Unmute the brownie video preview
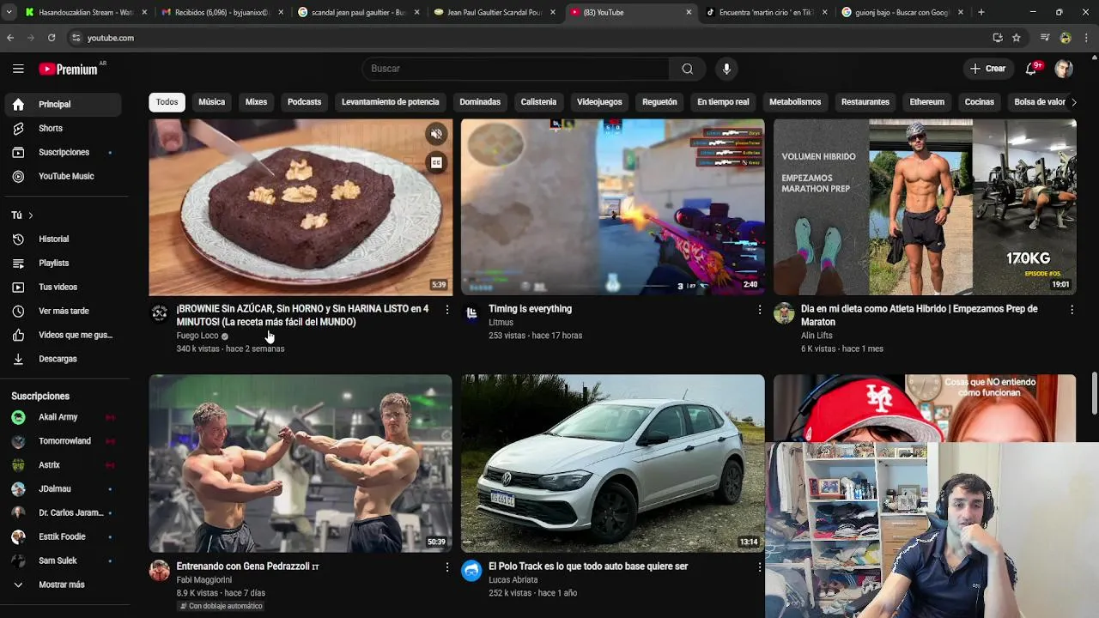This screenshot has width=1099, height=618. [436, 134]
